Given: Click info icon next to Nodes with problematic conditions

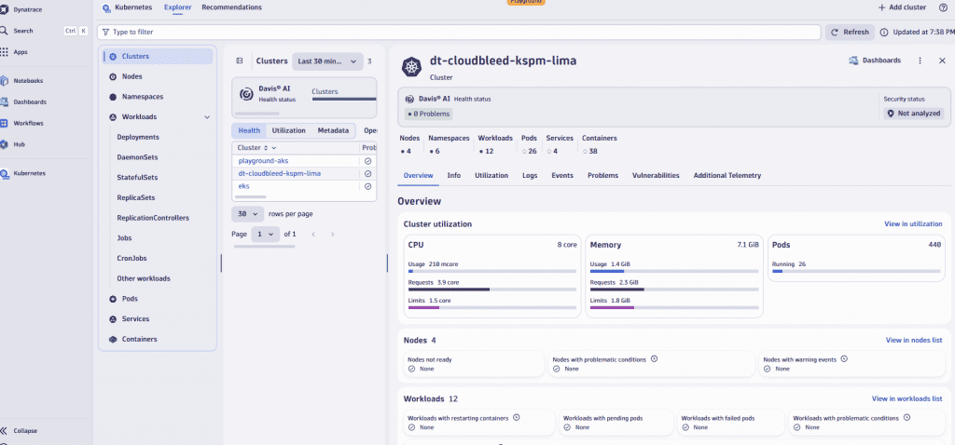Looking at the screenshot, I should point(654,358).
